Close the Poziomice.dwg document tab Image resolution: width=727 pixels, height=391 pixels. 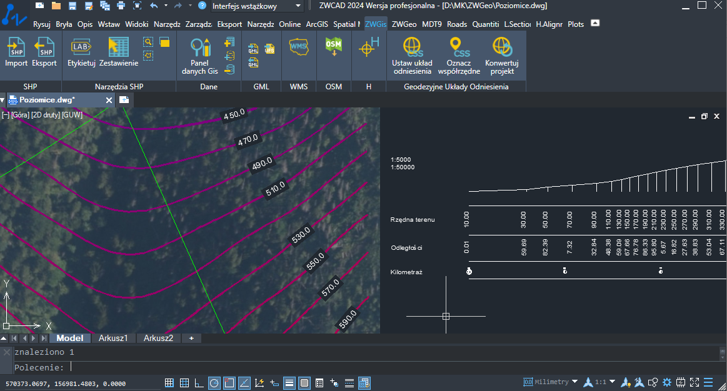click(109, 100)
